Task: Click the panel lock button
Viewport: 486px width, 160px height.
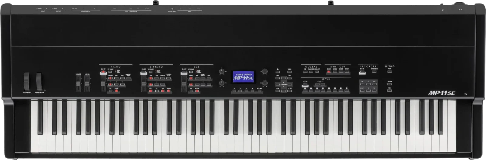Action: click(278, 72)
